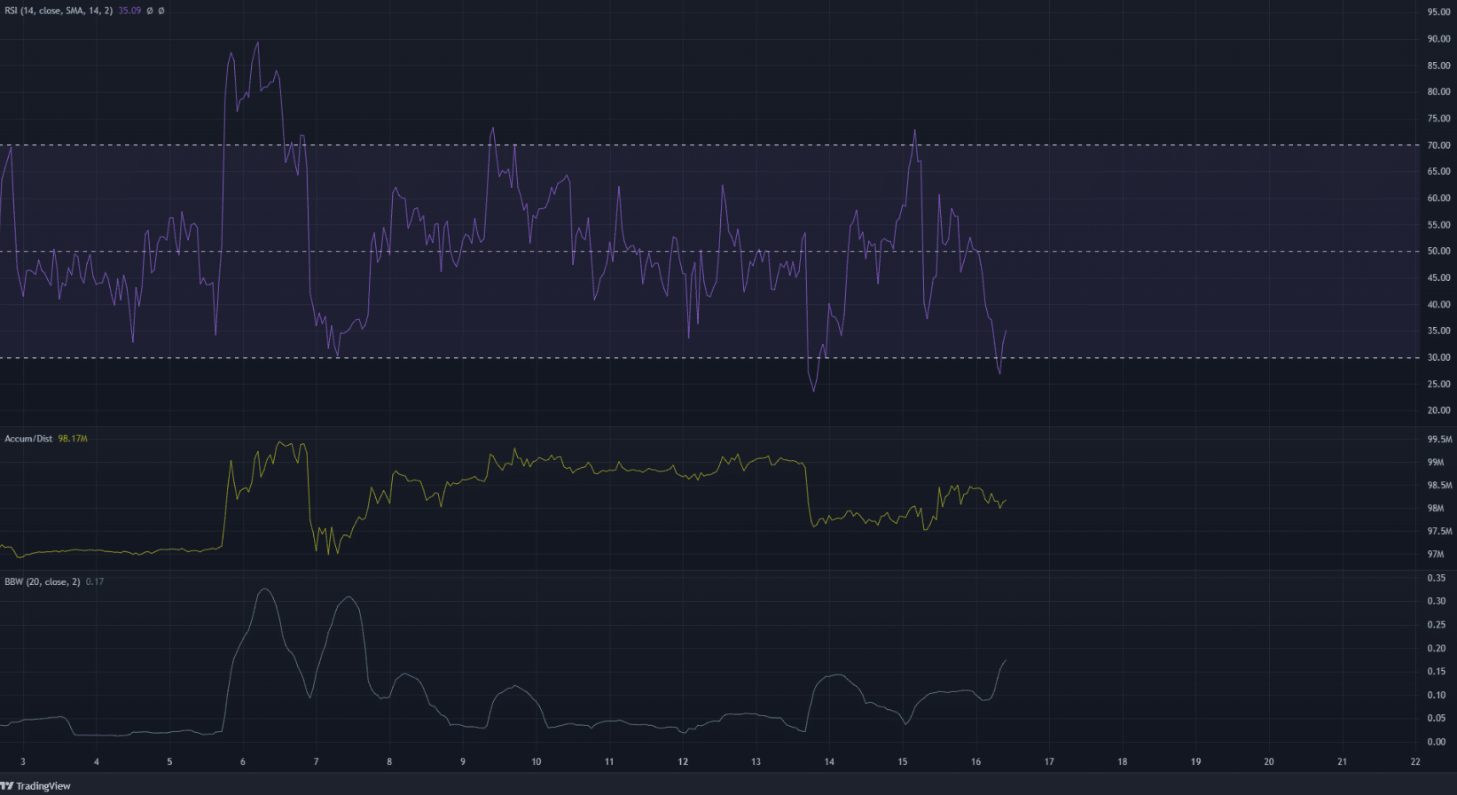
Task: Click date label 13 on the time axis
Action: point(756,761)
